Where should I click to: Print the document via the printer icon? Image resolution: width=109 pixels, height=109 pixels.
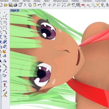click(x=15, y=5)
